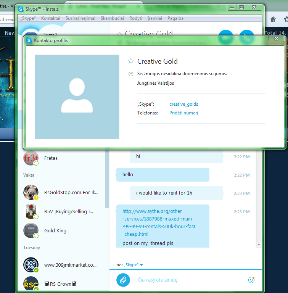
Task: Click the koala avatar of RsGoldStop.com contact
Action: point(31,192)
